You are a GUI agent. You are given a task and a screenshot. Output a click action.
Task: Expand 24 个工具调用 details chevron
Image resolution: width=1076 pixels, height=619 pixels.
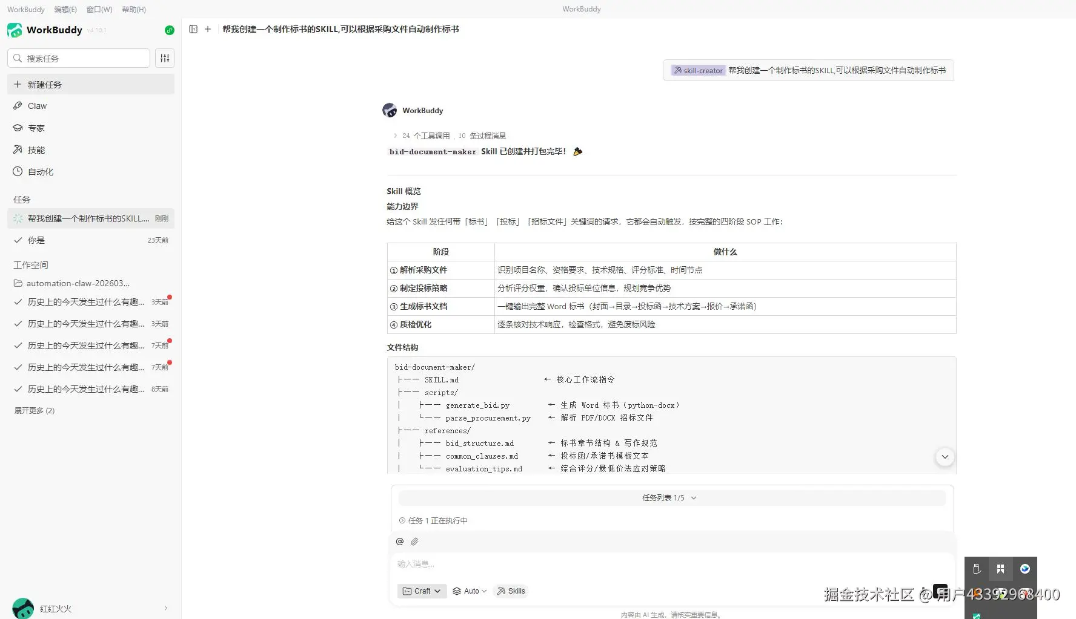[395, 136]
